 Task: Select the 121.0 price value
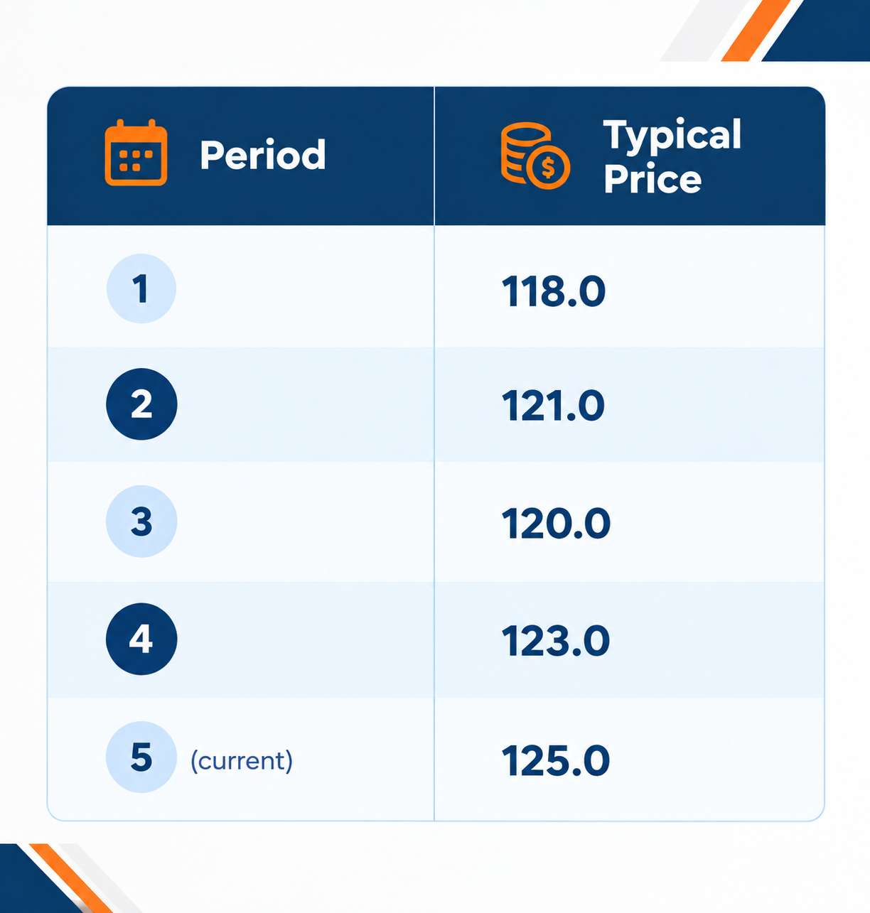pos(553,406)
